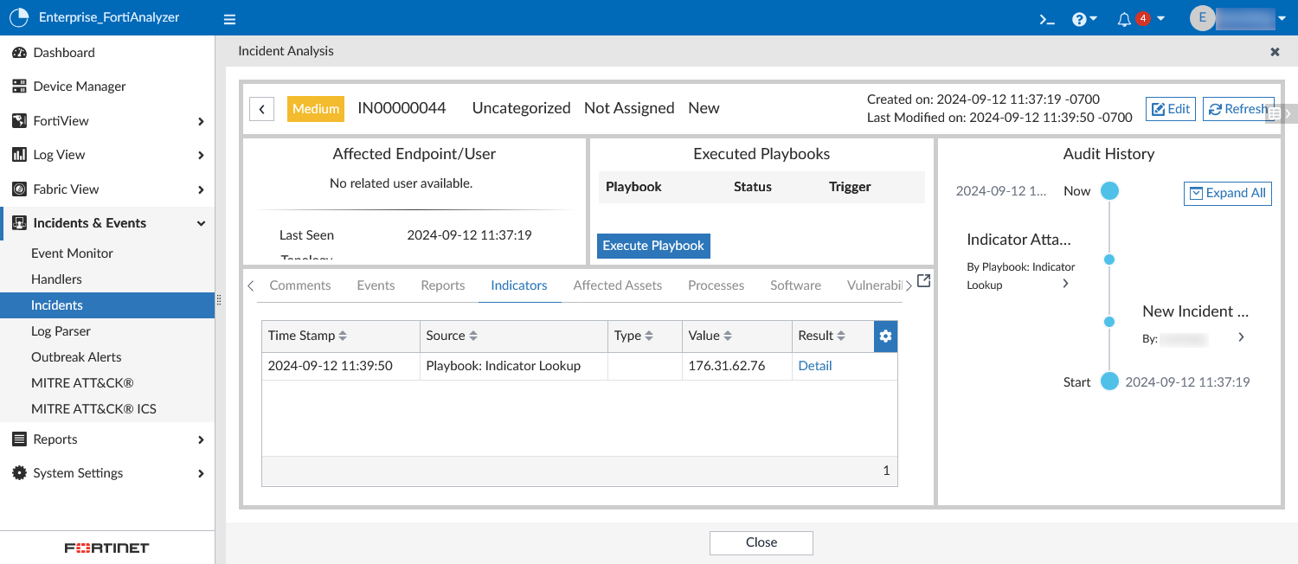
Task: Open the Detail link for indicator 176.31.62.76
Action: [814, 365]
